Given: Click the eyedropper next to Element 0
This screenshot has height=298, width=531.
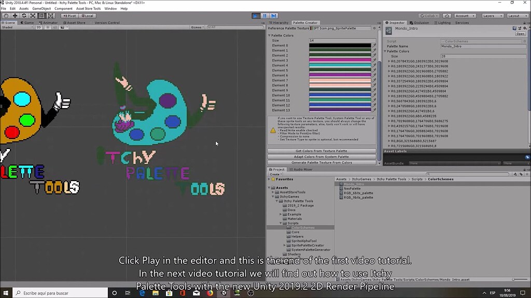Looking at the screenshot, I should click(374, 46).
